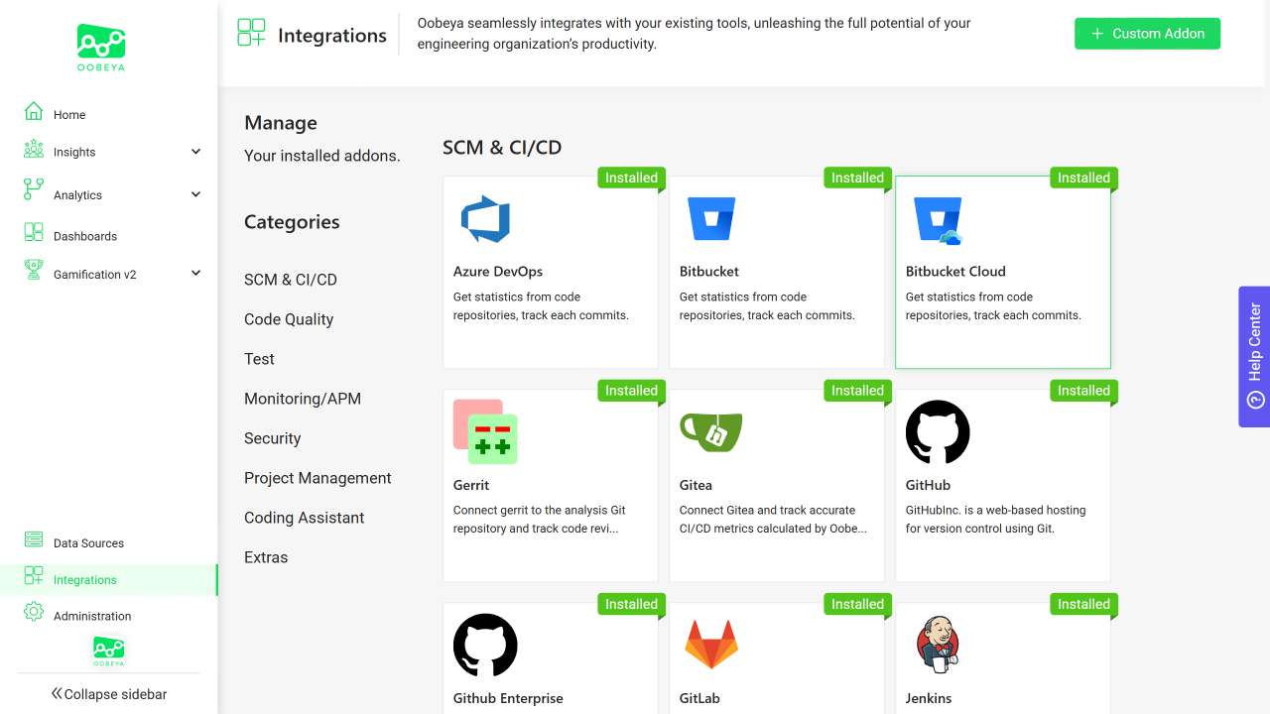
Task: Click the Data Sources list icon
Action: 34,539
